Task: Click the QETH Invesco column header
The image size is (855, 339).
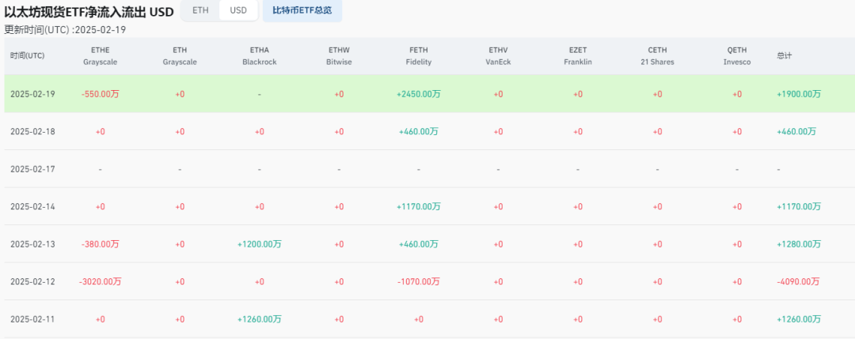Action: tap(736, 55)
